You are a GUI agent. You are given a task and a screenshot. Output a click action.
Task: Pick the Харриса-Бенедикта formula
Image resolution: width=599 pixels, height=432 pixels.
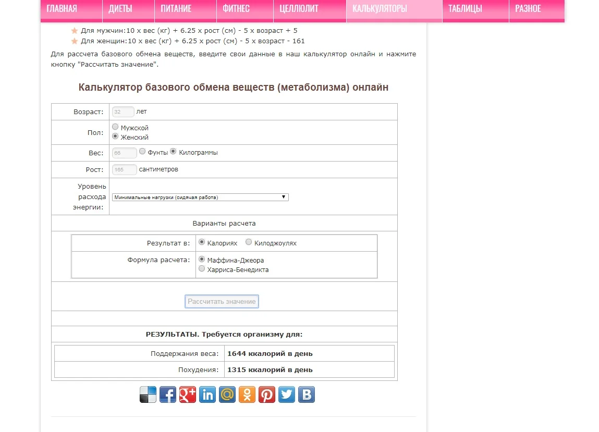tap(202, 269)
